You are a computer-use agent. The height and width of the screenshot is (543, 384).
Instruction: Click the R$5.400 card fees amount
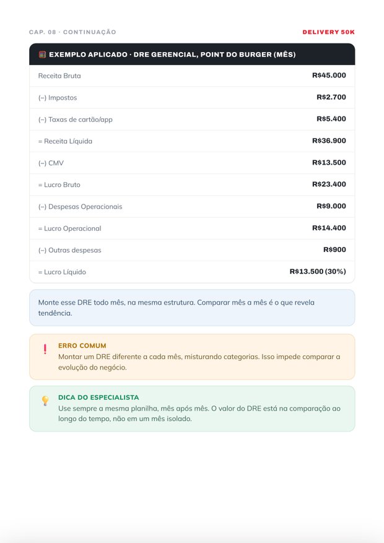[331, 119]
